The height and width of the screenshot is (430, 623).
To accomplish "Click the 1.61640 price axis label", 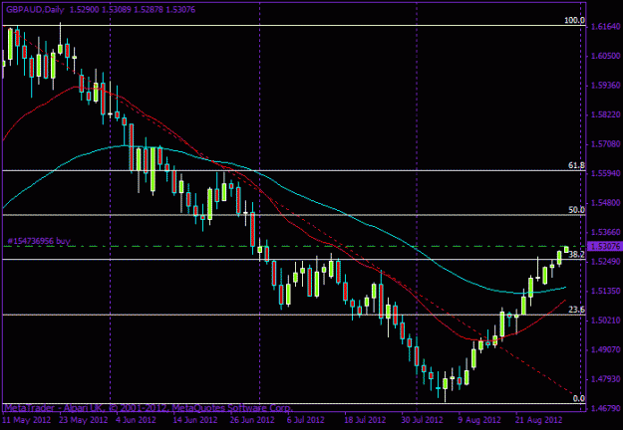I will [x=605, y=27].
